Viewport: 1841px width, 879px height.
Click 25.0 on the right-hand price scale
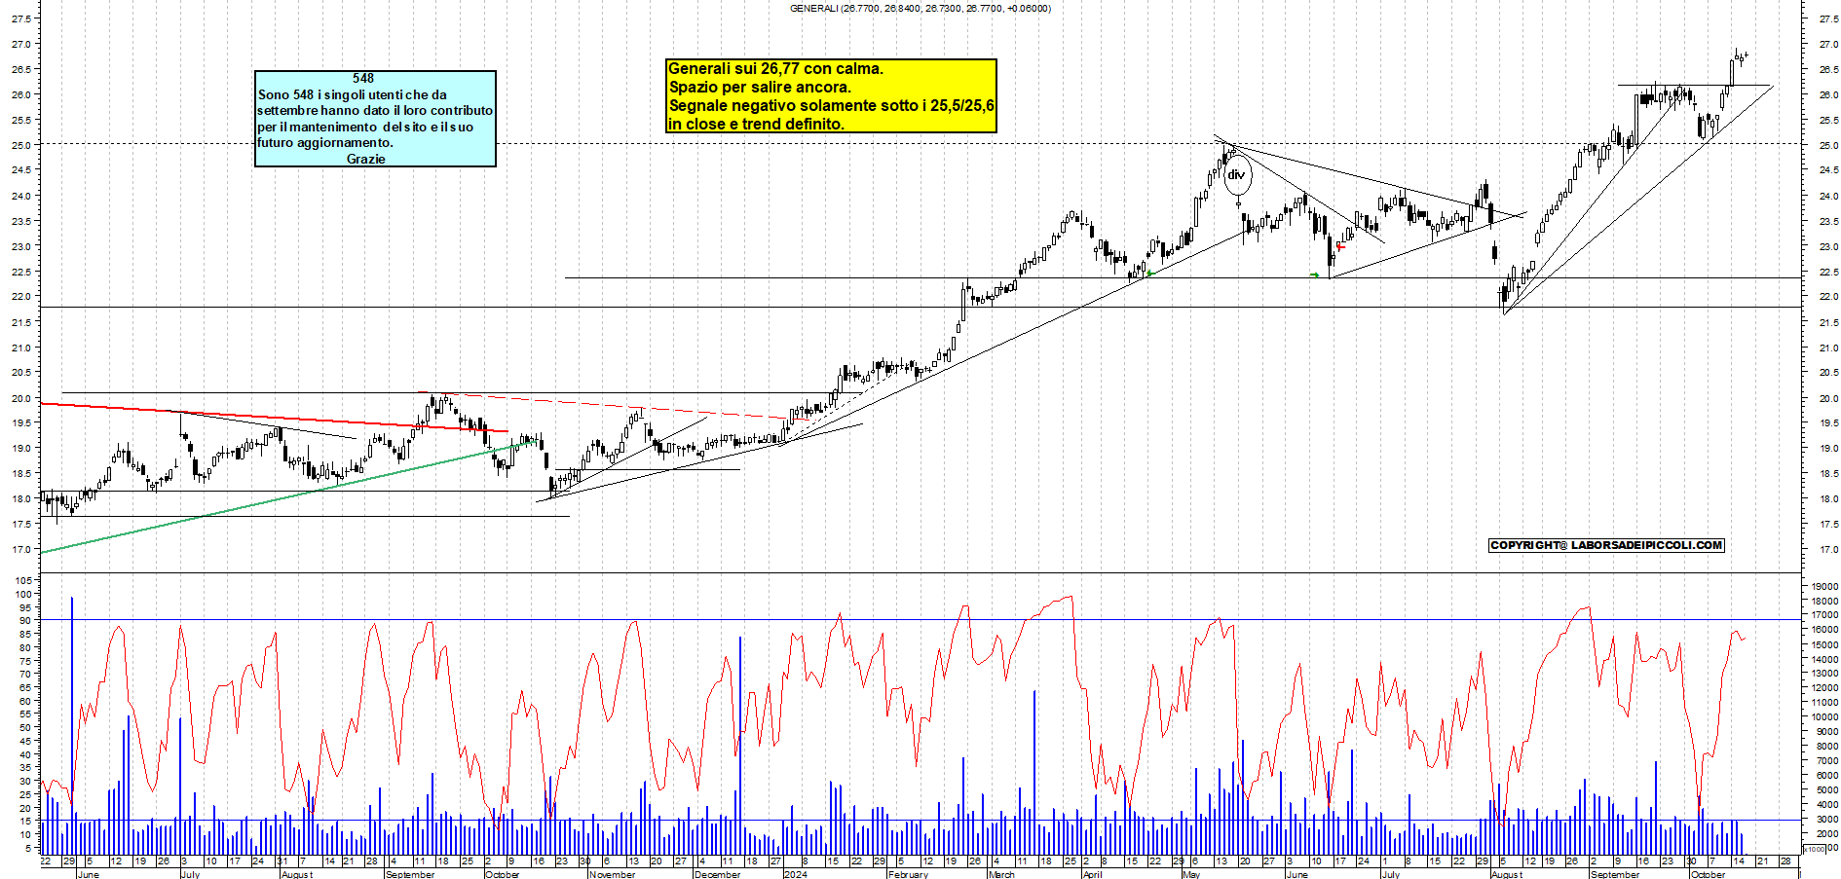pyautogui.click(x=1827, y=145)
